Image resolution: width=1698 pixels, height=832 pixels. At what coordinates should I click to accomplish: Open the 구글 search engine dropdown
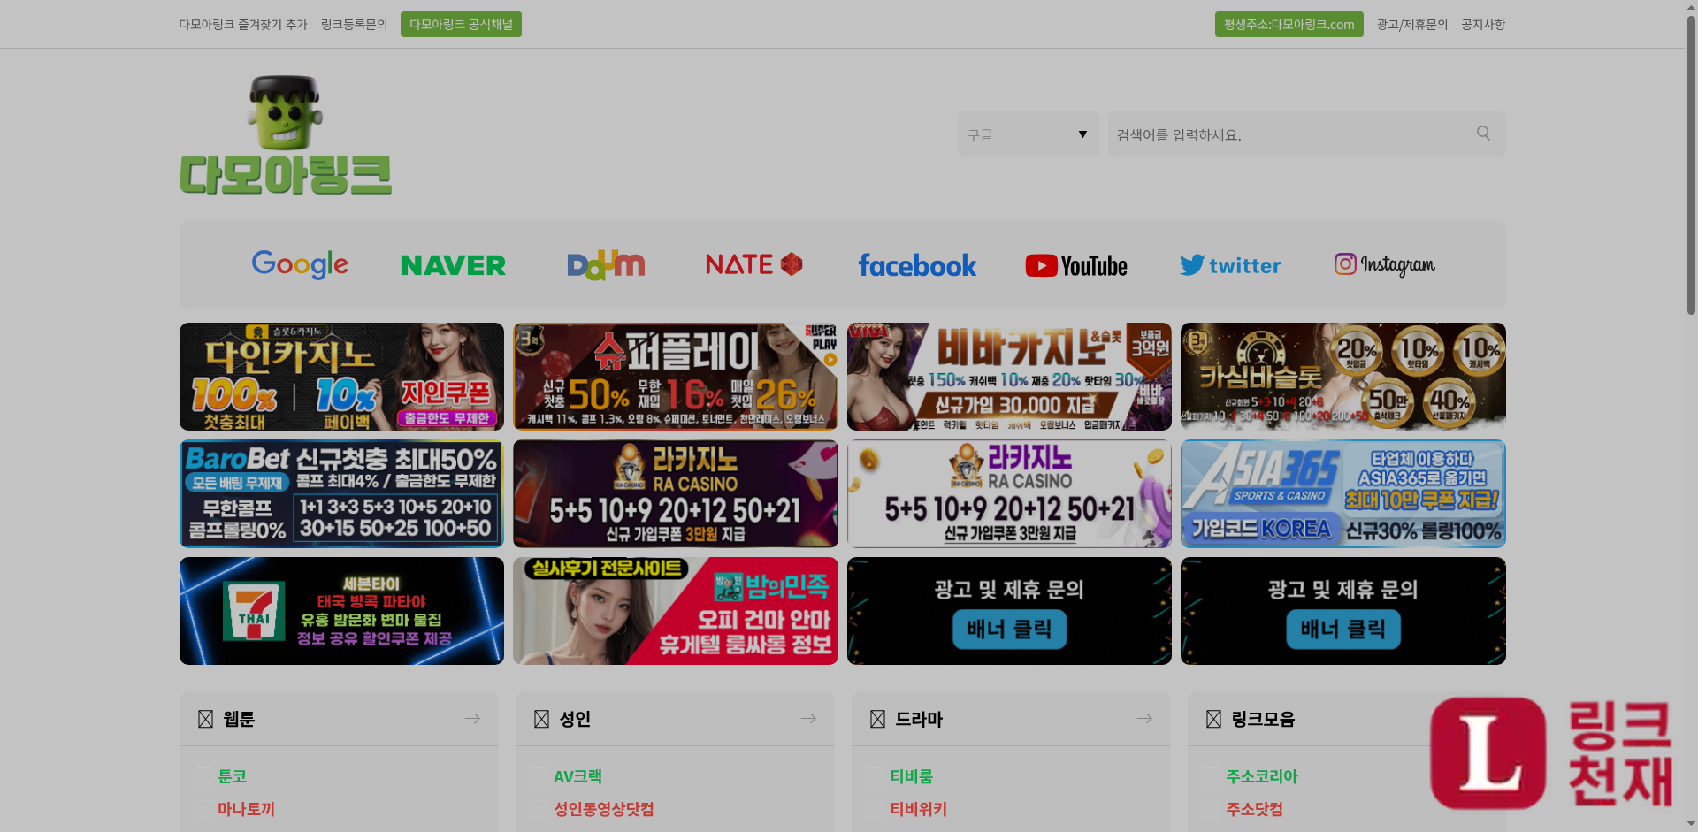point(1028,134)
